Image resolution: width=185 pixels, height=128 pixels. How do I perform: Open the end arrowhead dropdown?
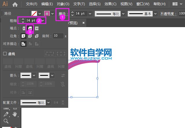(x=52, y=76)
